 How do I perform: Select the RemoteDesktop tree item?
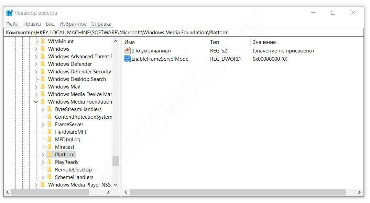(x=73, y=169)
